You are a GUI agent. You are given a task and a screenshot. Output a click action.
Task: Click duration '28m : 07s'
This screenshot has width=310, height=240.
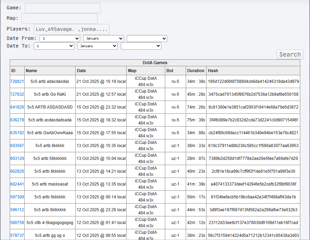click(196, 158)
